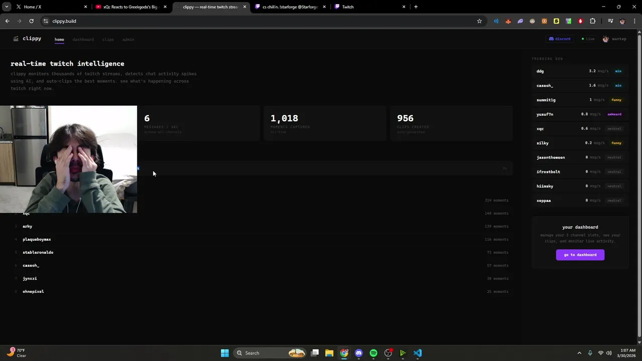
Task: Open the clippy logo in the header
Action: [27, 39]
